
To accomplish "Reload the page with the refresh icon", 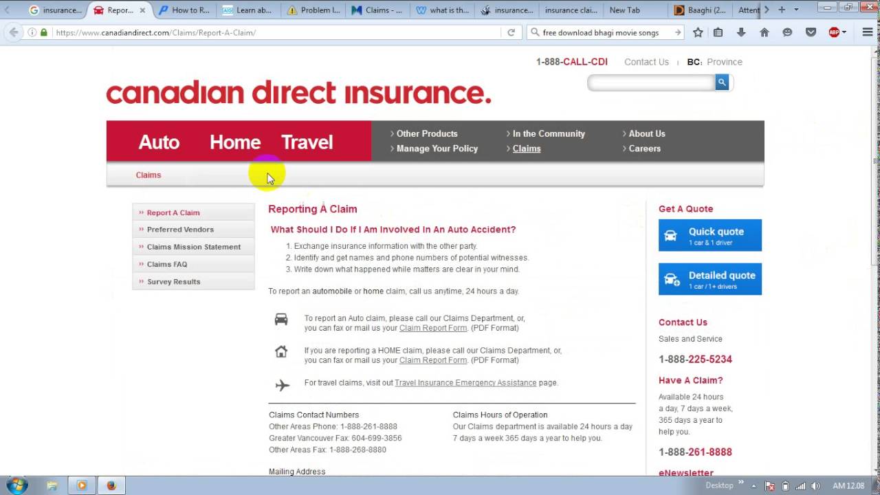I will point(511,32).
